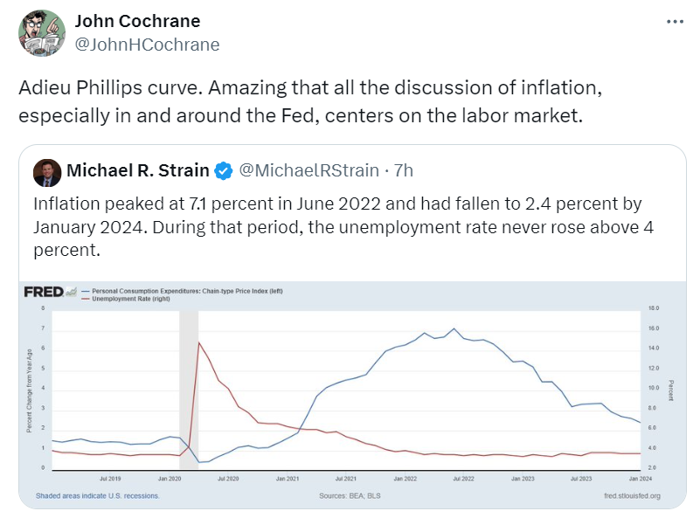The height and width of the screenshot is (518, 693).
Task: Click the @JohnHCochrane handle
Action: [x=147, y=44]
